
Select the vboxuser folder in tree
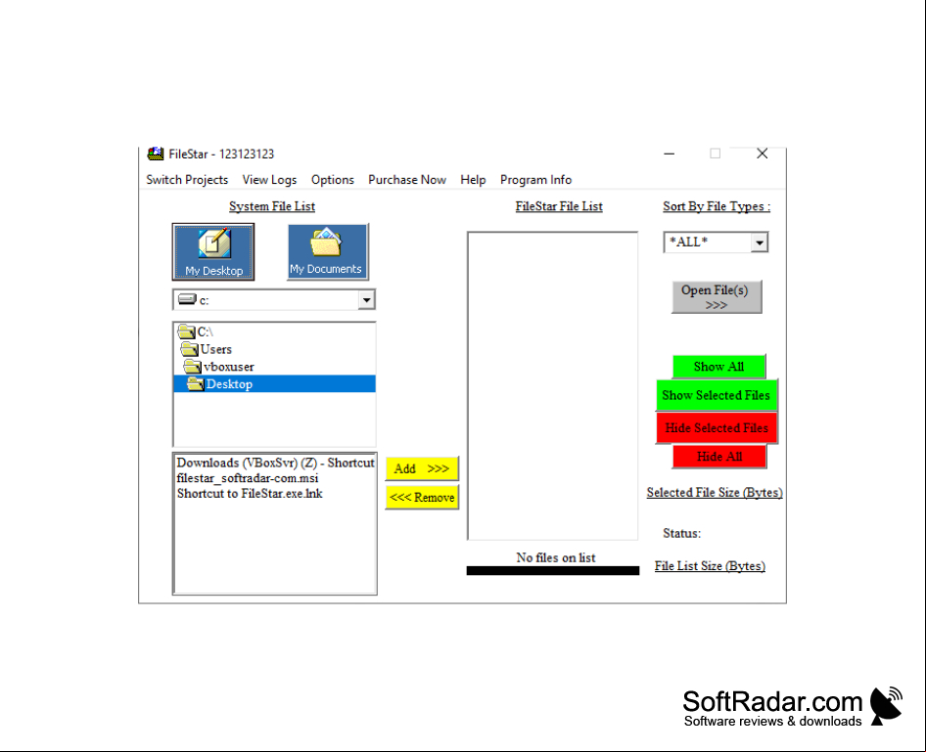[229, 367]
